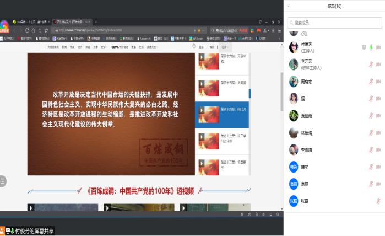Screen dimensions: 385x236
Task: Switch to the first browser tab
Action: (x=30, y=22)
